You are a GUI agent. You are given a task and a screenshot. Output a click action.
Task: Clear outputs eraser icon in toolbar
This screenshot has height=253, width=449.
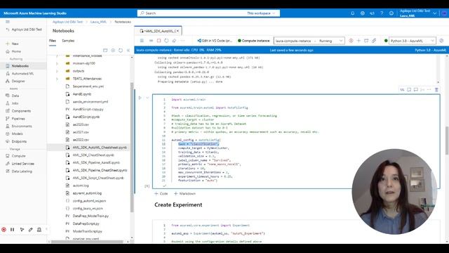[x=174, y=41]
